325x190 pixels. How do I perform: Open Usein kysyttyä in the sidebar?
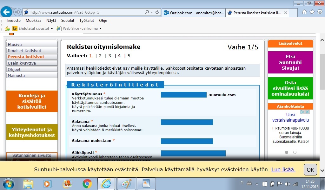click(x=32, y=63)
